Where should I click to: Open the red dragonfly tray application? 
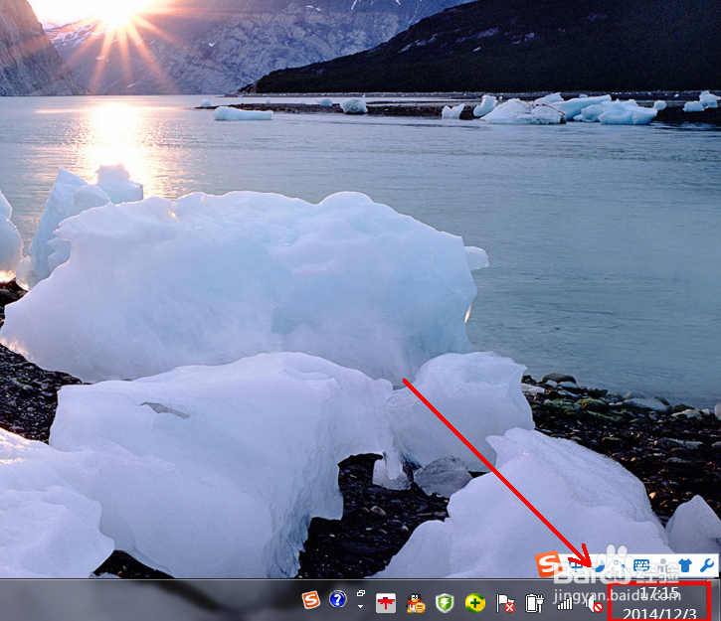tap(385, 603)
